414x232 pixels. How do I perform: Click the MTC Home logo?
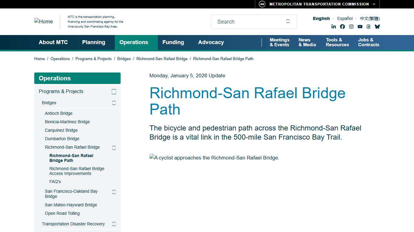[x=43, y=21]
